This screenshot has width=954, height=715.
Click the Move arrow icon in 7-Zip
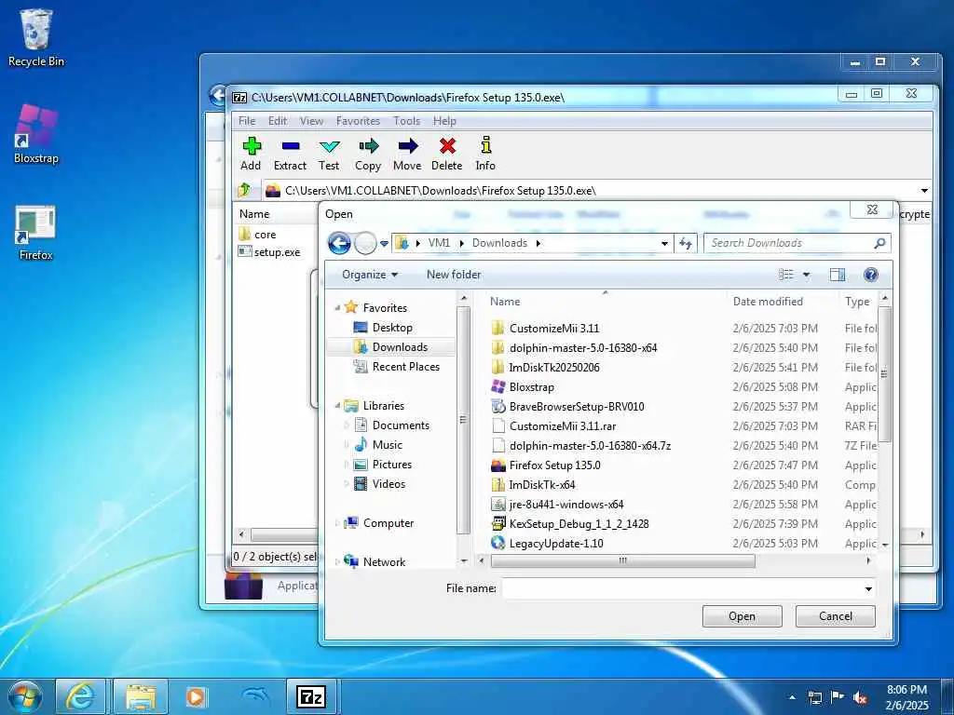click(407, 154)
